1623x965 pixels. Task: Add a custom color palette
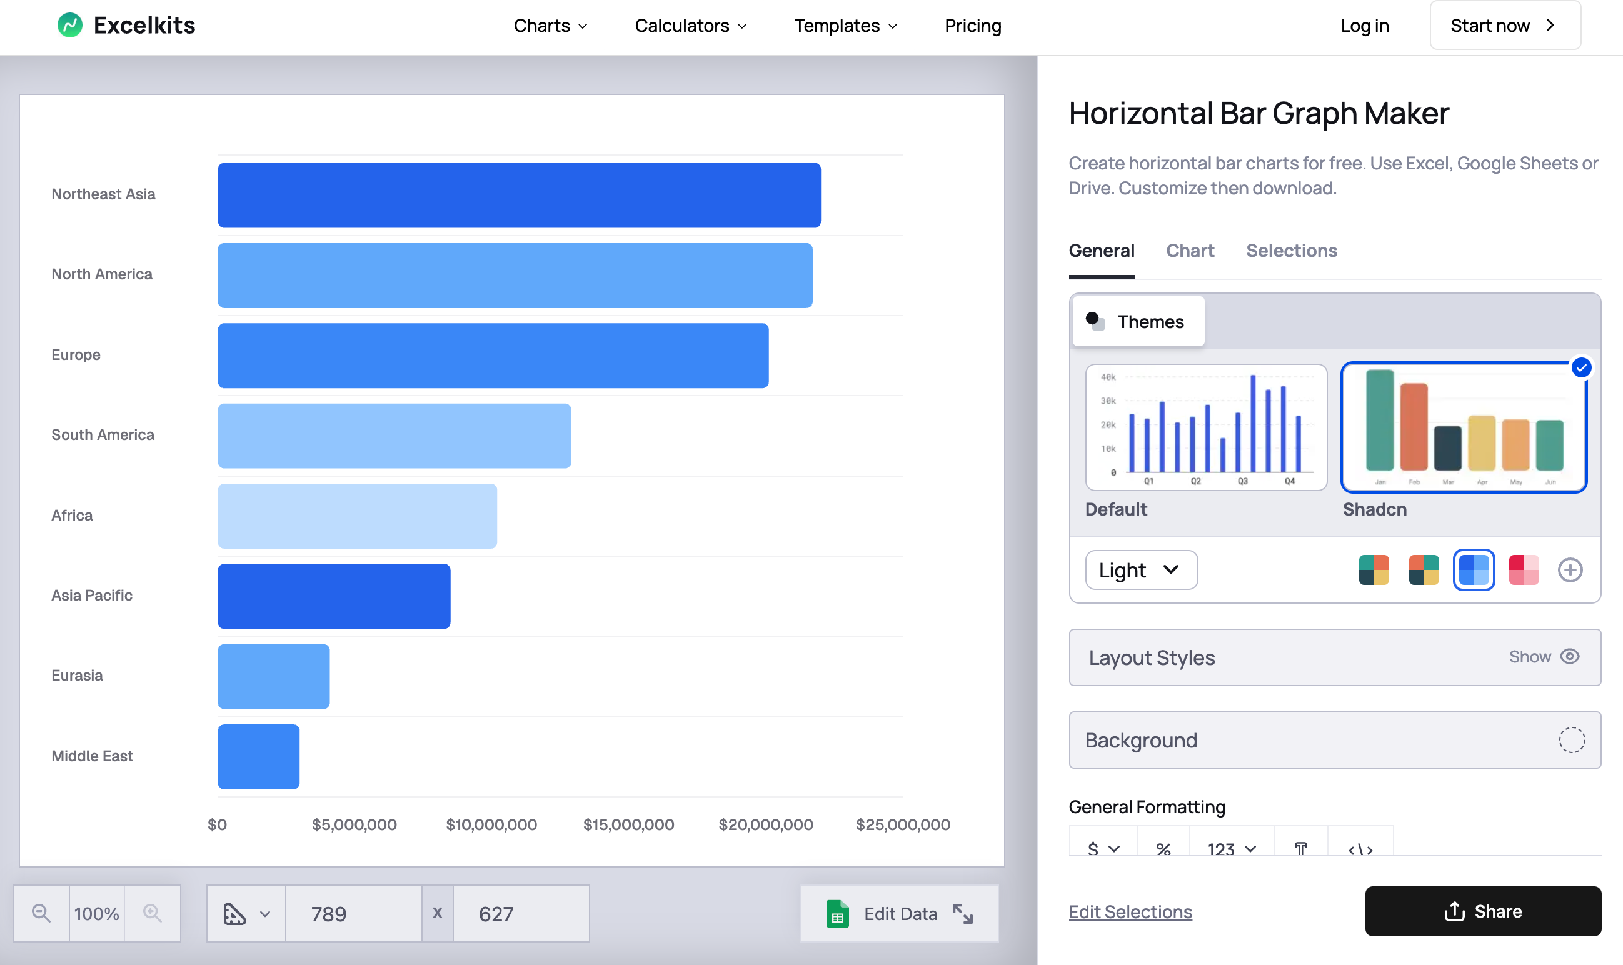pyautogui.click(x=1570, y=570)
